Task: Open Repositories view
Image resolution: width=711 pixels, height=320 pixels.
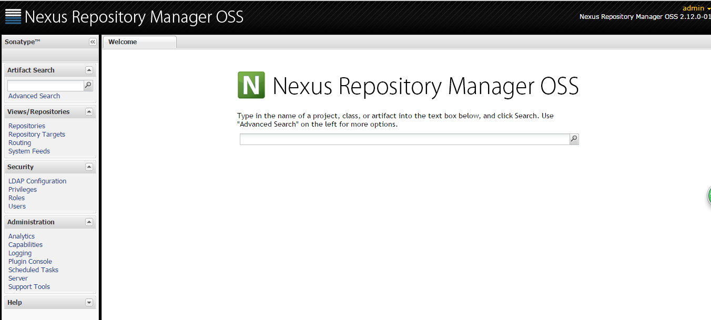Action: (x=27, y=126)
